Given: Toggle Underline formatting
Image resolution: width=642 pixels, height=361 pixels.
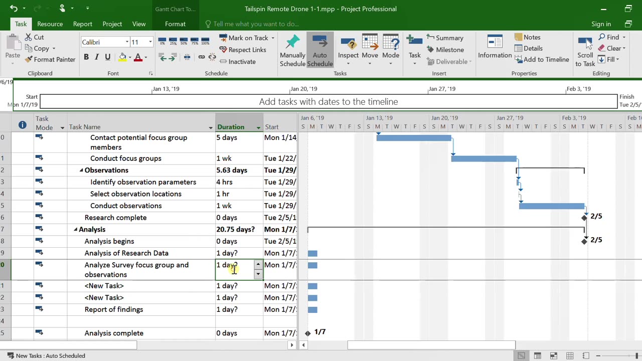Looking at the screenshot, I should [x=107, y=57].
